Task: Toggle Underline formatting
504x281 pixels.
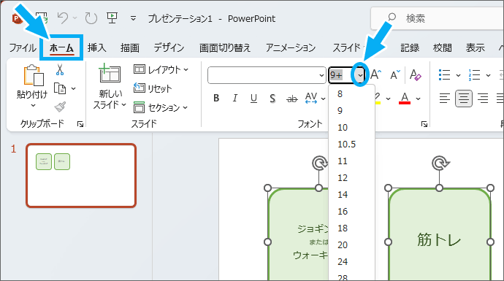Action: (253, 99)
